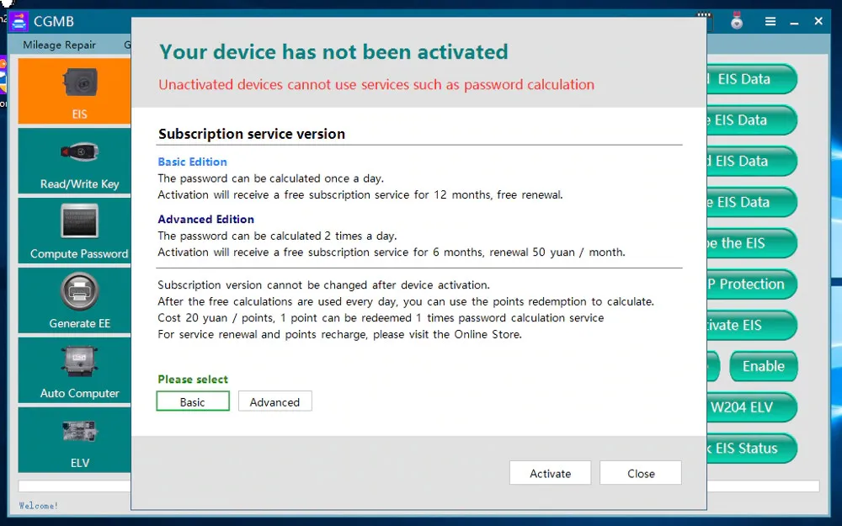Select the Auto Computer module
This screenshot has height=526, width=842.
pos(75,370)
